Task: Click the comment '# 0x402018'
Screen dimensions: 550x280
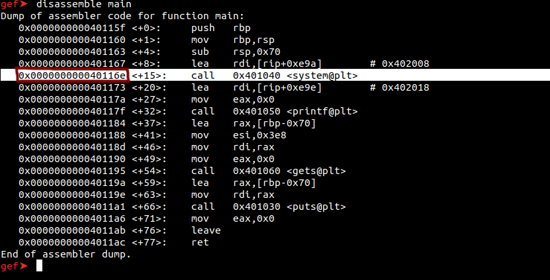Action: [x=400, y=87]
